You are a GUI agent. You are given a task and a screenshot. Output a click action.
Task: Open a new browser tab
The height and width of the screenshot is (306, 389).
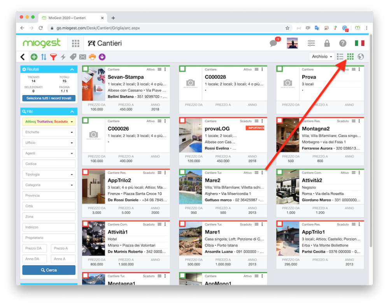(x=113, y=18)
